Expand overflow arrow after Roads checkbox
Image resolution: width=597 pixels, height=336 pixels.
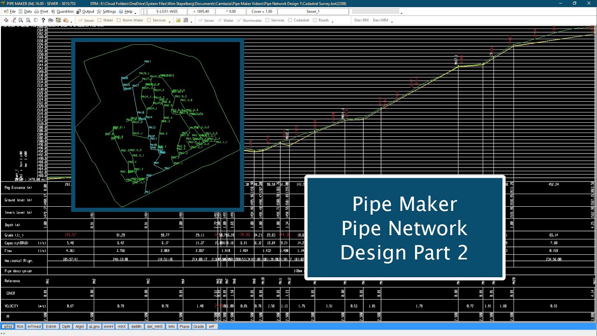(x=333, y=21)
